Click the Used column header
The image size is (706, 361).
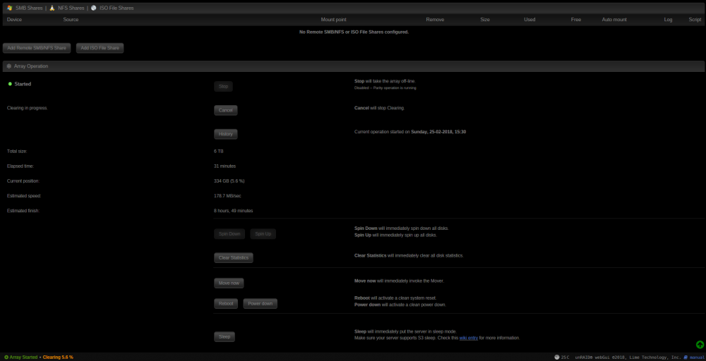tap(529, 20)
